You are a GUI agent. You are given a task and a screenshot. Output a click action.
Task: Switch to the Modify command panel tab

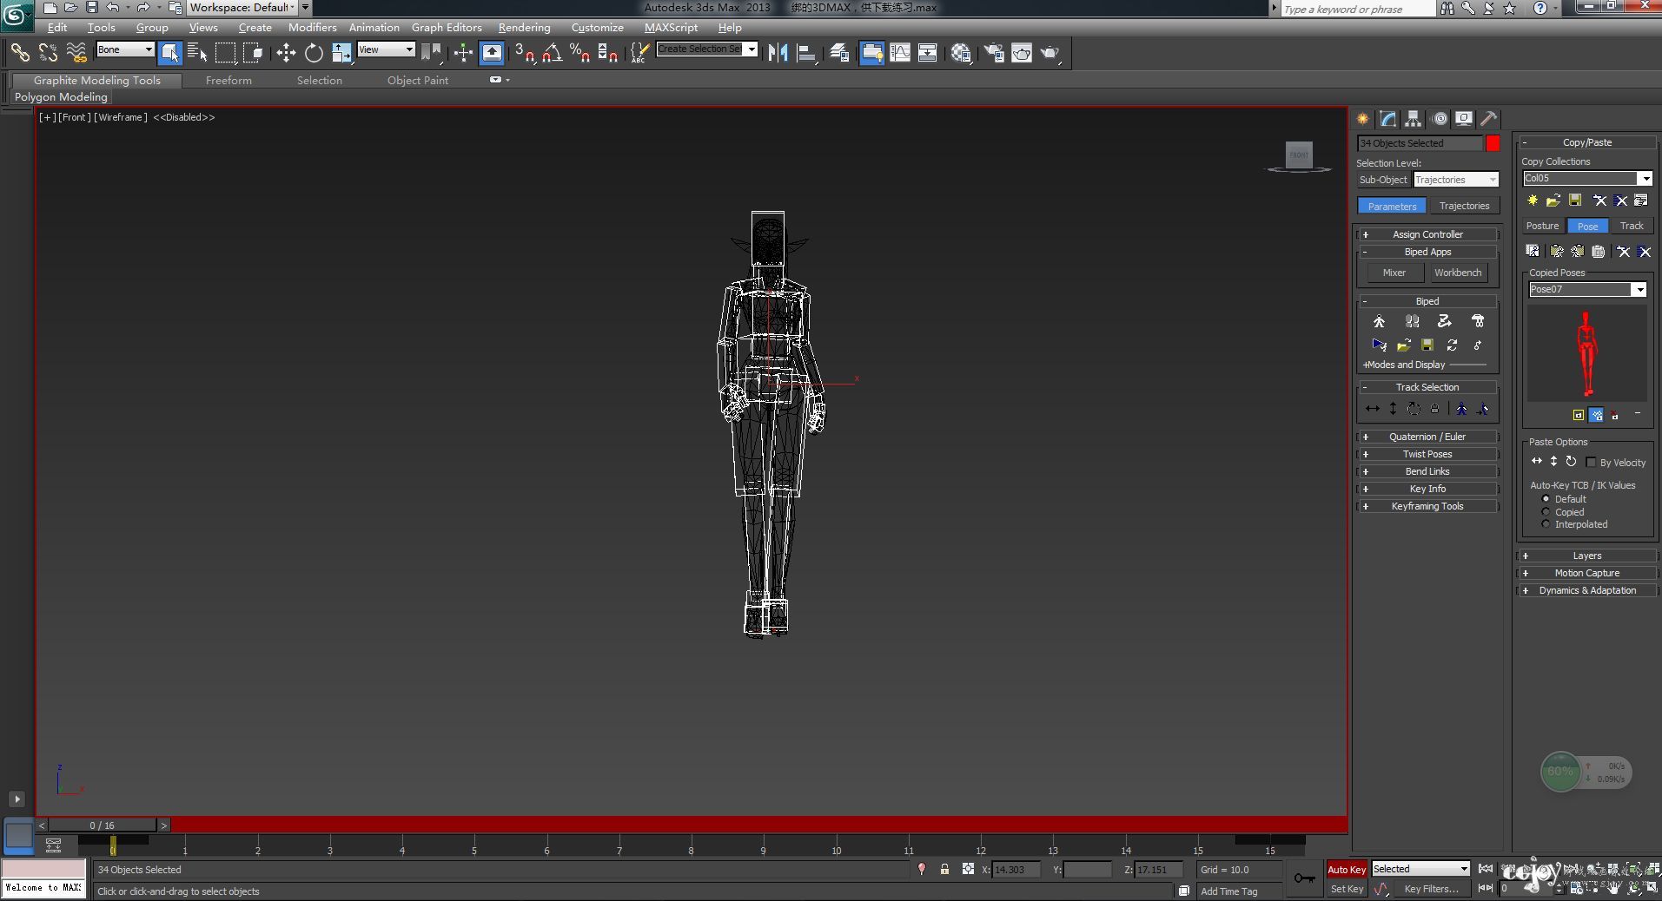pyautogui.click(x=1388, y=119)
